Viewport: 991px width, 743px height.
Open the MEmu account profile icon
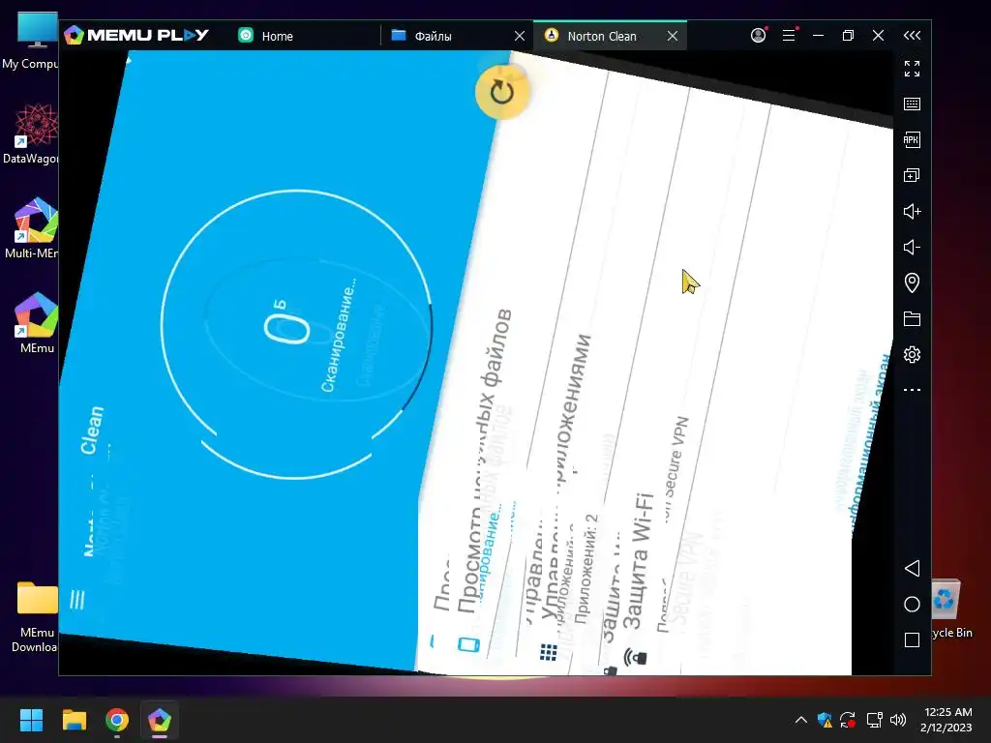point(759,35)
